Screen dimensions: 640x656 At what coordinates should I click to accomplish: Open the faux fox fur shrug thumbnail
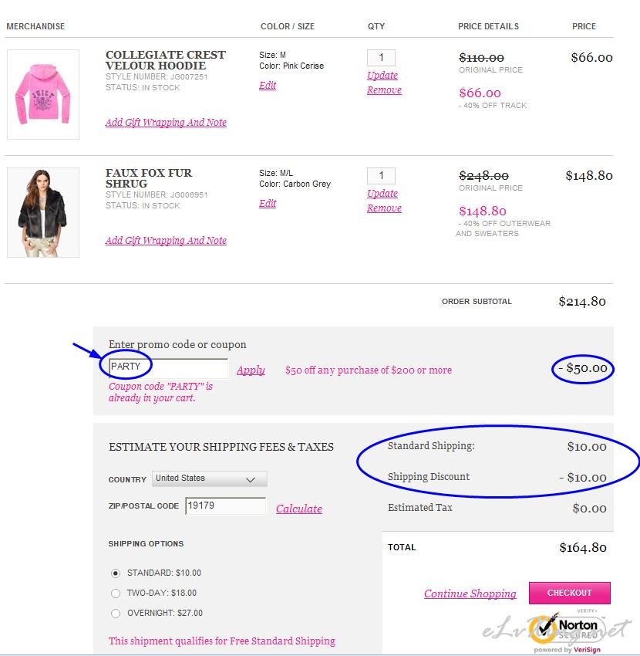pos(43,212)
